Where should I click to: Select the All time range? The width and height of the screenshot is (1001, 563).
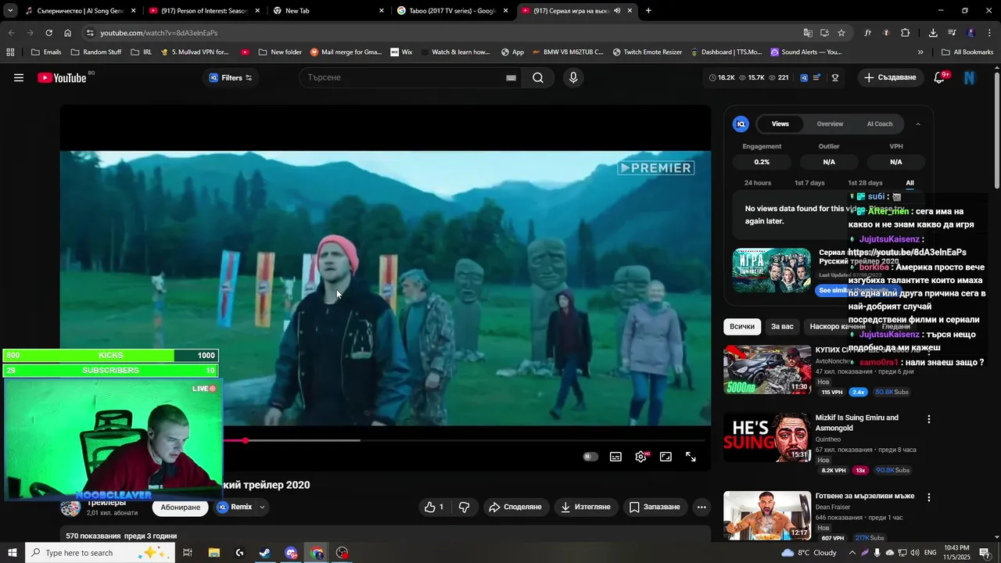coord(910,183)
